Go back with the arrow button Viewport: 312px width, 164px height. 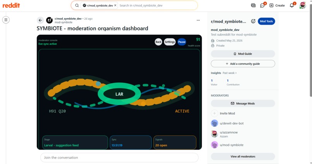click(40, 20)
